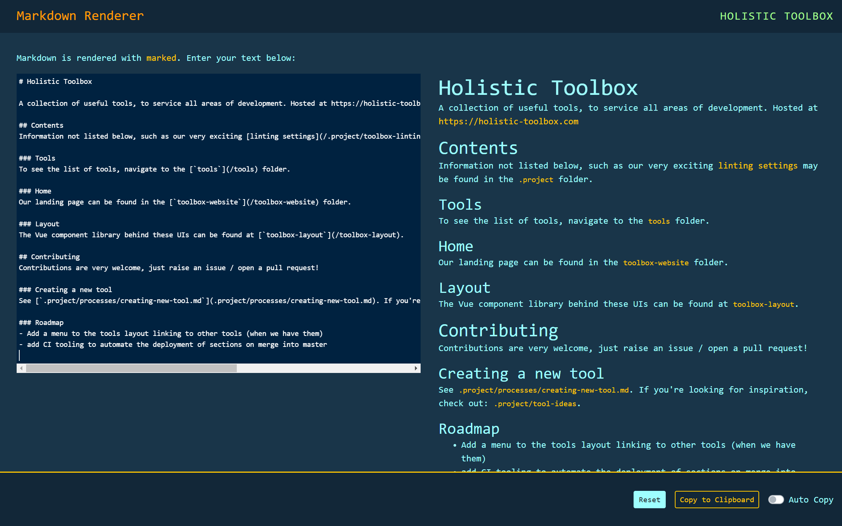Go to HOLISTIC TOOLBOX home link
Screen dimensions: 842x526
776,16
